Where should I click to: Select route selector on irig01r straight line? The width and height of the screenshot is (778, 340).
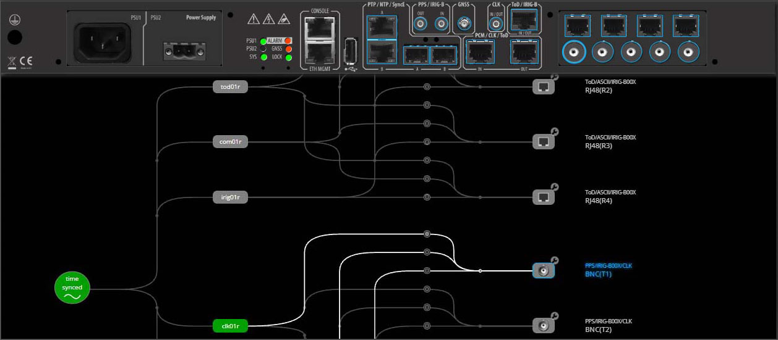pos(427,197)
